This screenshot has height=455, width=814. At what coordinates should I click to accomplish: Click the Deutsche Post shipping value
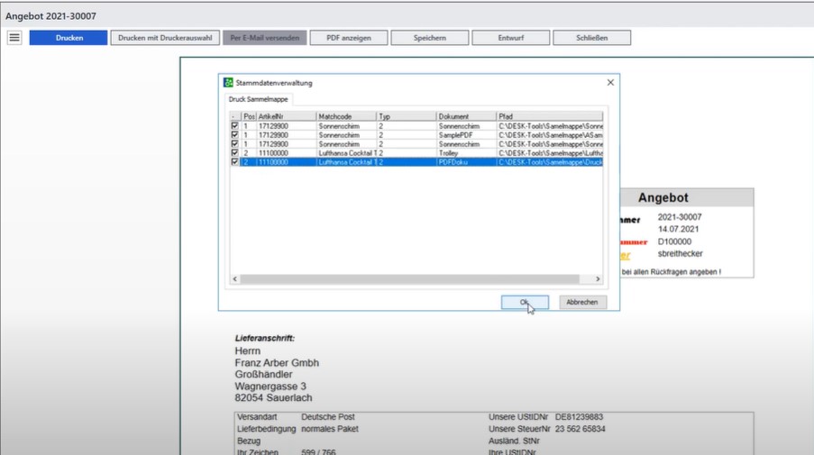(x=328, y=416)
